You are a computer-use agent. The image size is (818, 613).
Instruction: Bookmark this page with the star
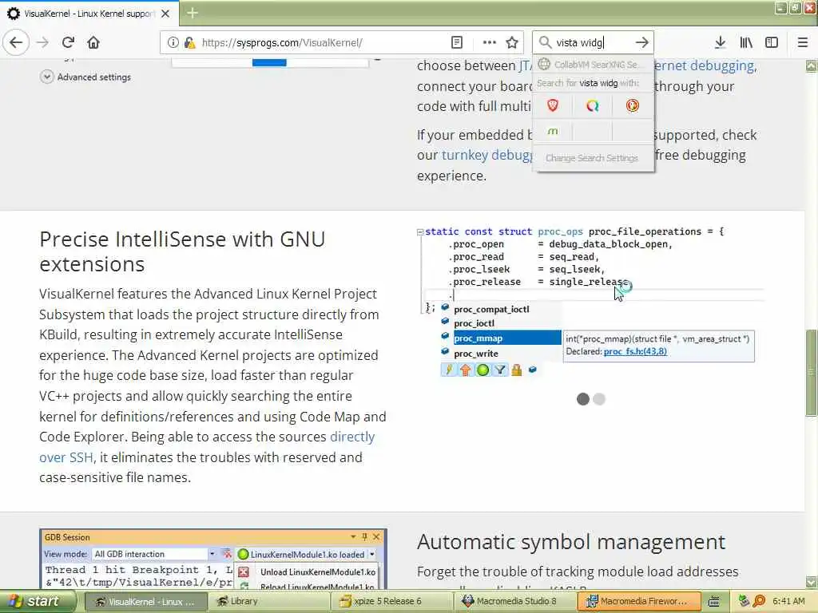click(x=512, y=42)
